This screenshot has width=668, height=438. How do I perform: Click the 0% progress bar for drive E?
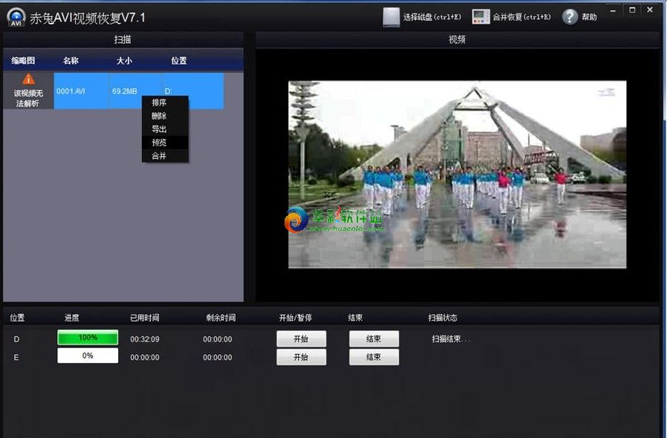click(88, 356)
